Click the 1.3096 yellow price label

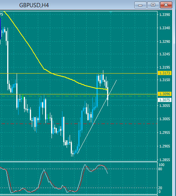[165, 94]
